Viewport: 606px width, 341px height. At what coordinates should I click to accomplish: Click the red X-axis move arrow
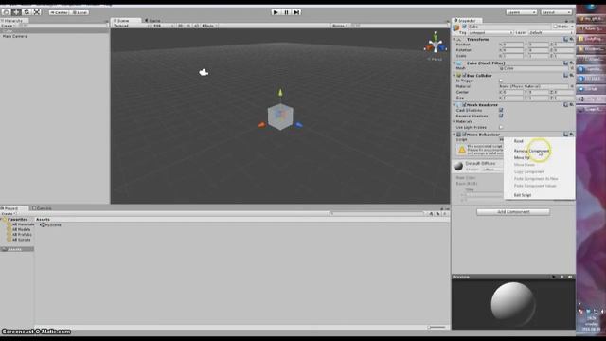[261, 125]
